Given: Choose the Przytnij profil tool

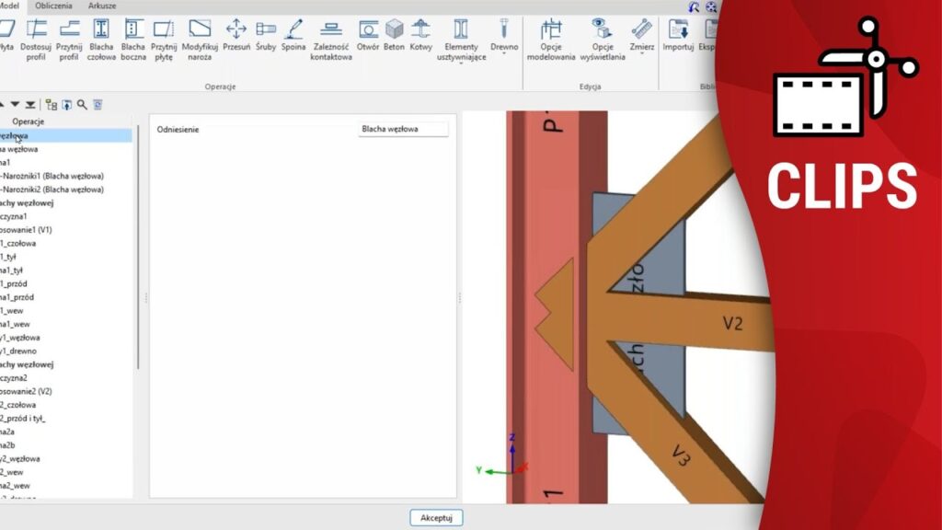Looking at the screenshot, I should pyautogui.click(x=69, y=38).
